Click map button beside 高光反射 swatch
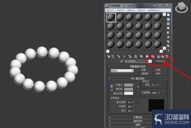The width and height of the screenshot is (191, 128). [x=135, y=93]
